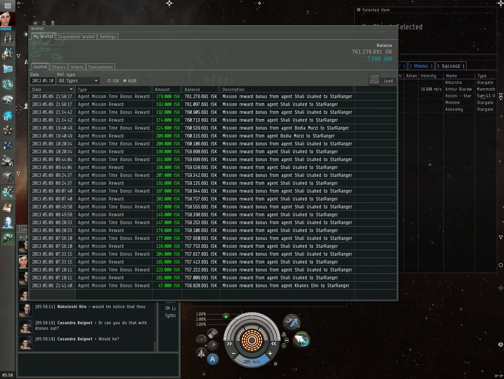This screenshot has height=379, width=504.
Task: Open the HUD options menu icon
Action: pos(276,364)
